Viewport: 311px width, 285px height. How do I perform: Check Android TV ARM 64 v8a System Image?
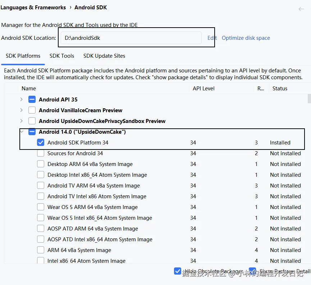click(x=41, y=185)
